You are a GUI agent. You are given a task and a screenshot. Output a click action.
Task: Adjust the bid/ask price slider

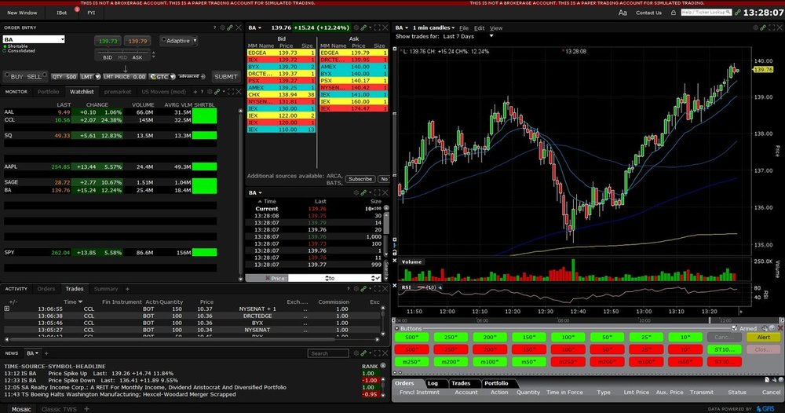pyautogui.click(x=122, y=52)
